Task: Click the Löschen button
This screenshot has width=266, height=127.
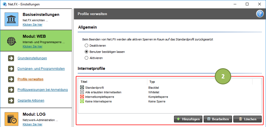Action: (x=247, y=119)
